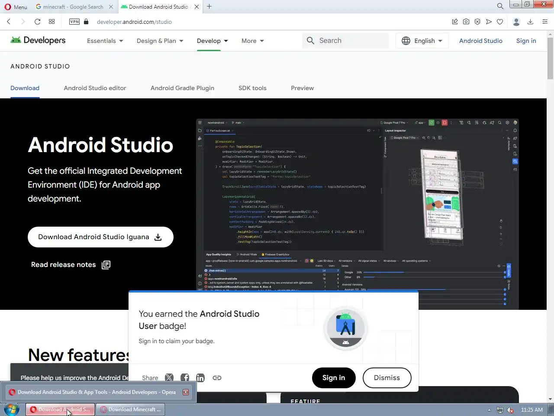This screenshot has width=554, height=416.
Task: Show hidden system tray icons
Action: click(489, 410)
